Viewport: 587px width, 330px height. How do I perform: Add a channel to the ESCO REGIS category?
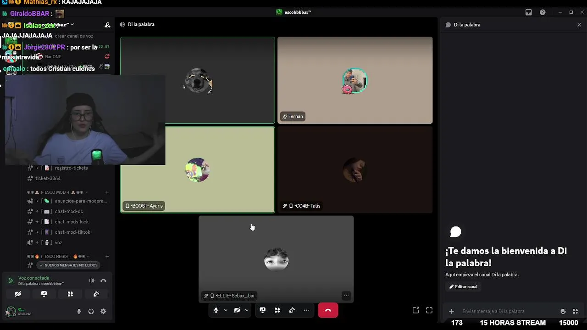(x=107, y=257)
